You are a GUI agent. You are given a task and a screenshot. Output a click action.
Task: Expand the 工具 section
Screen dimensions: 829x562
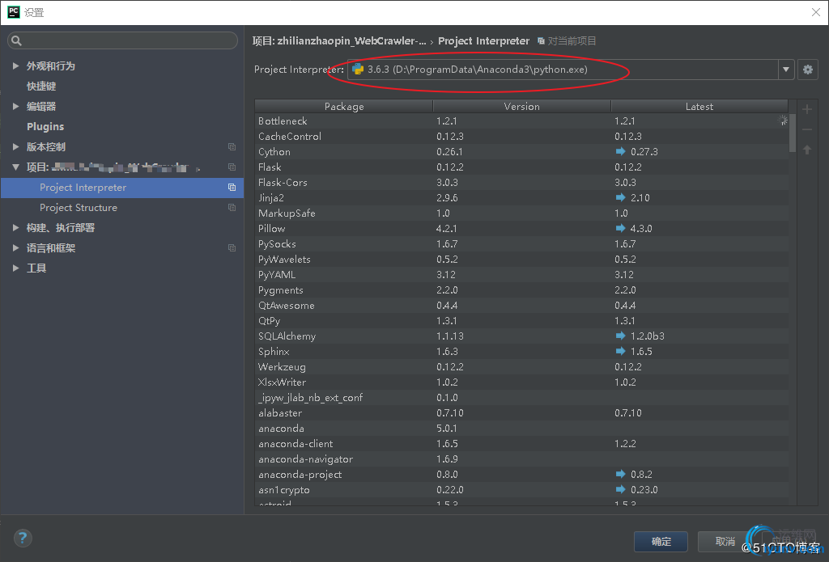(15, 268)
